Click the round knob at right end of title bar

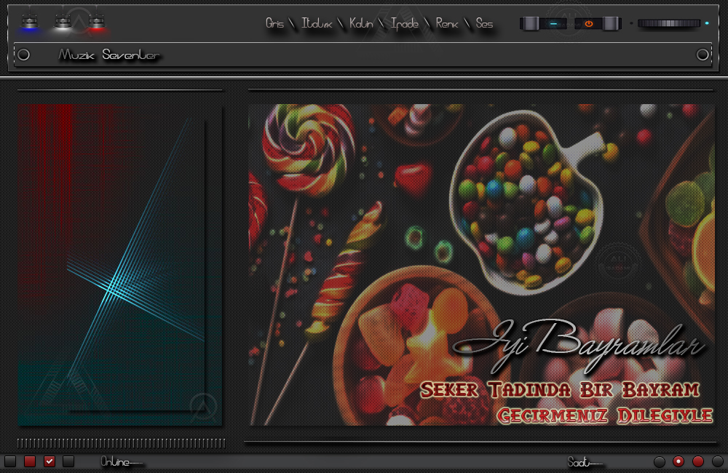(x=703, y=55)
